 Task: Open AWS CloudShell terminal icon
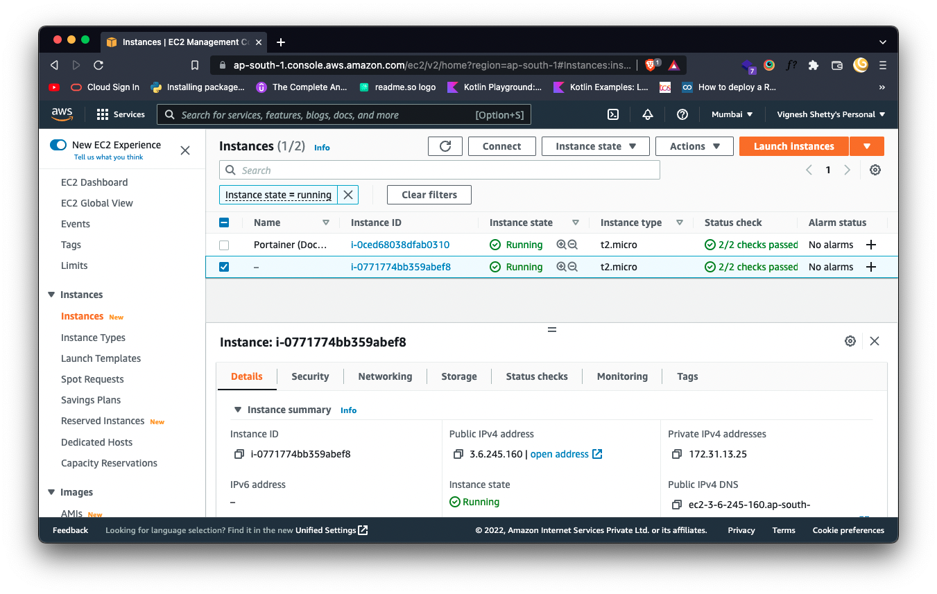click(613, 114)
